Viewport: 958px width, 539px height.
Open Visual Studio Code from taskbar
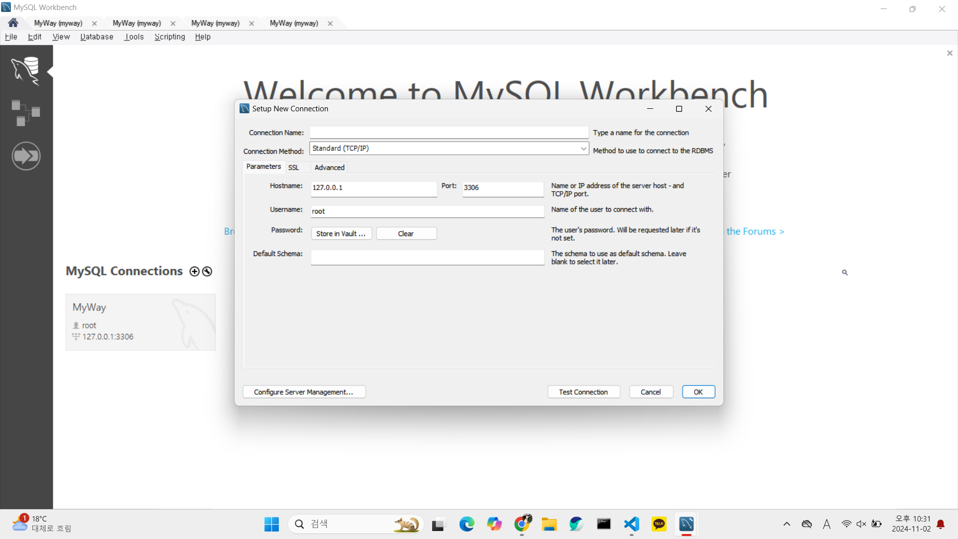(x=631, y=524)
